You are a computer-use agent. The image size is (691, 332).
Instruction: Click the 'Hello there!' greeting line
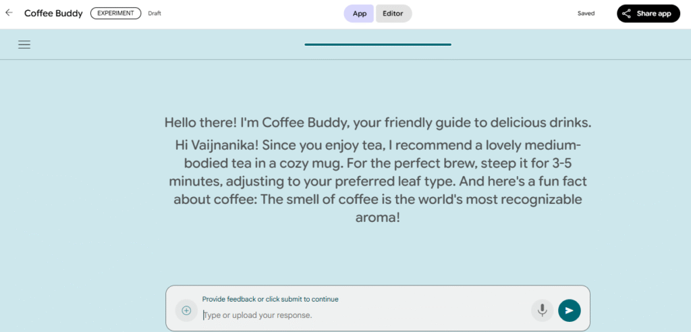[x=377, y=123]
